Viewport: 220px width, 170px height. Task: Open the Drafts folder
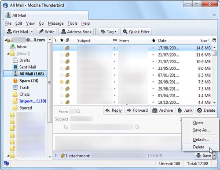(22, 60)
